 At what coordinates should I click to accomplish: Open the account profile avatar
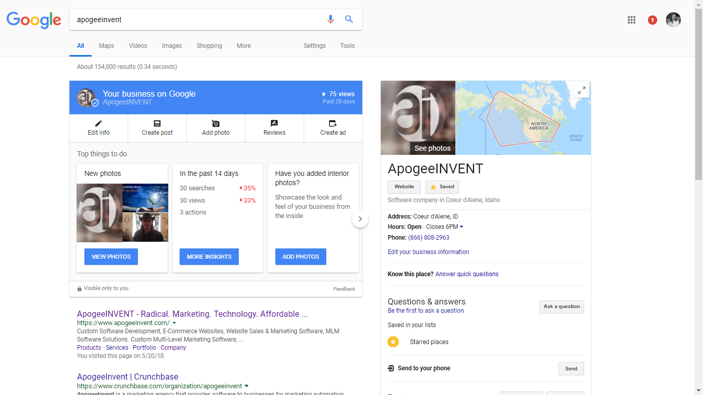(x=673, y=20)
